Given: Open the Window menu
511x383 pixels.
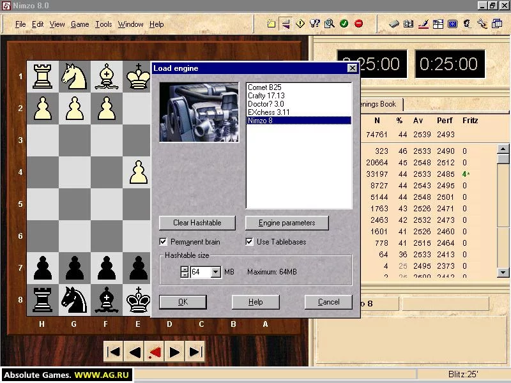Looking at the screenshot, I should pos(131,24).
